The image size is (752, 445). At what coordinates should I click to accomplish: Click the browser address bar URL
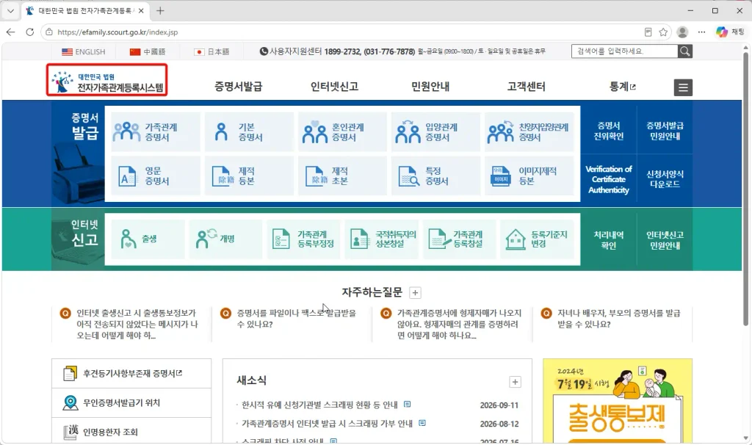coord(117,32)
